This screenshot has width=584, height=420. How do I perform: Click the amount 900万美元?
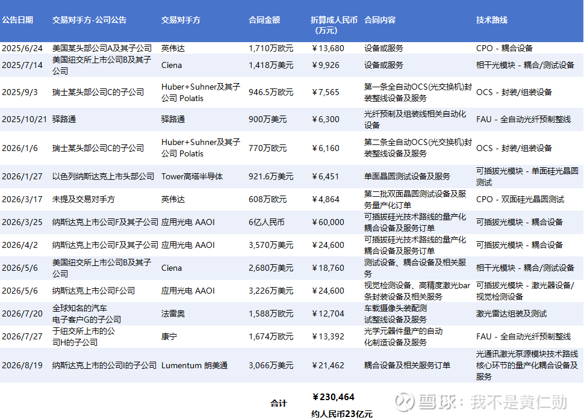[x=268, y=120]
